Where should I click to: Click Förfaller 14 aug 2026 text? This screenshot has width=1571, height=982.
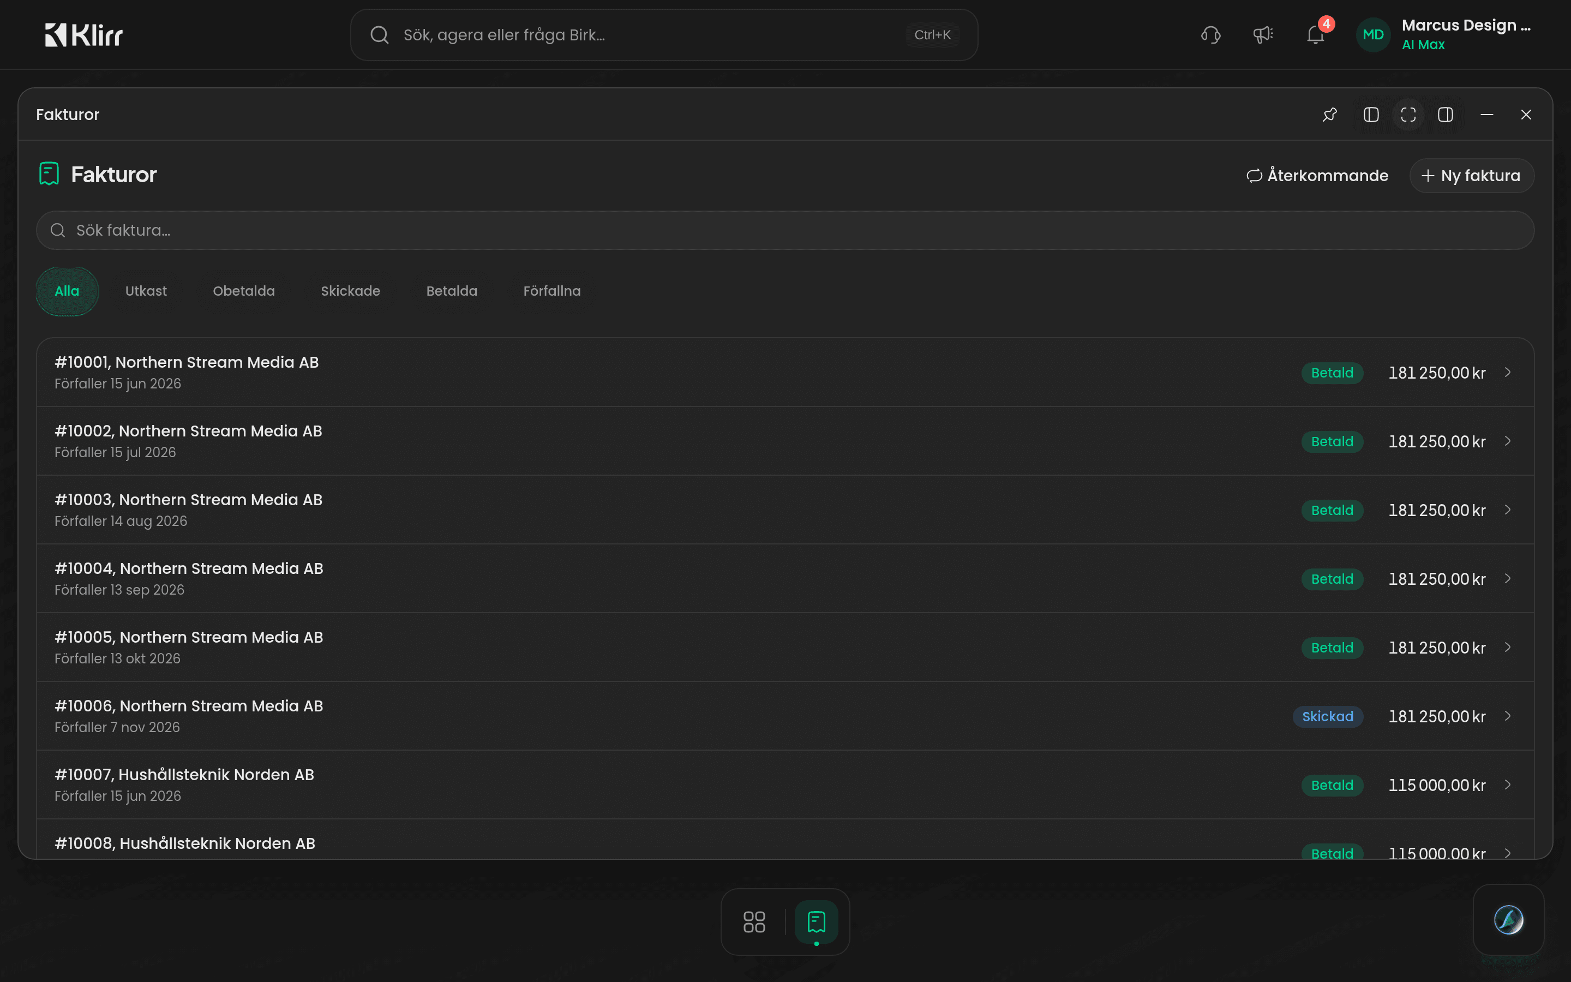(x=121, y=521)
